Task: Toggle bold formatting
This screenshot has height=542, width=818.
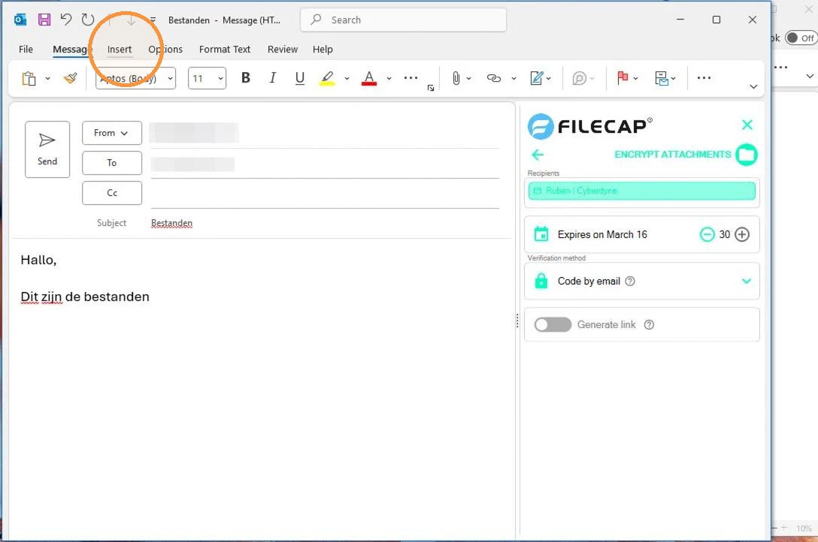Action: [x=246, y=78]
